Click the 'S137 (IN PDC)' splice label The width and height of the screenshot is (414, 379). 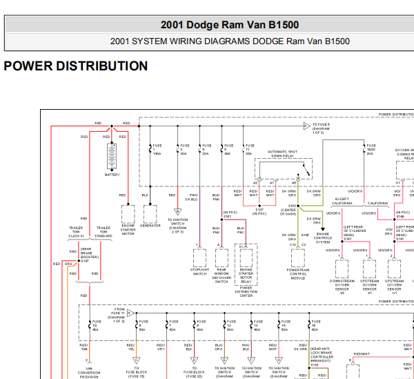click(259, 211)
